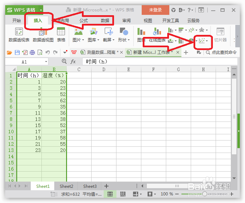Click the zoom magnifier next to fx

(64, 61)
